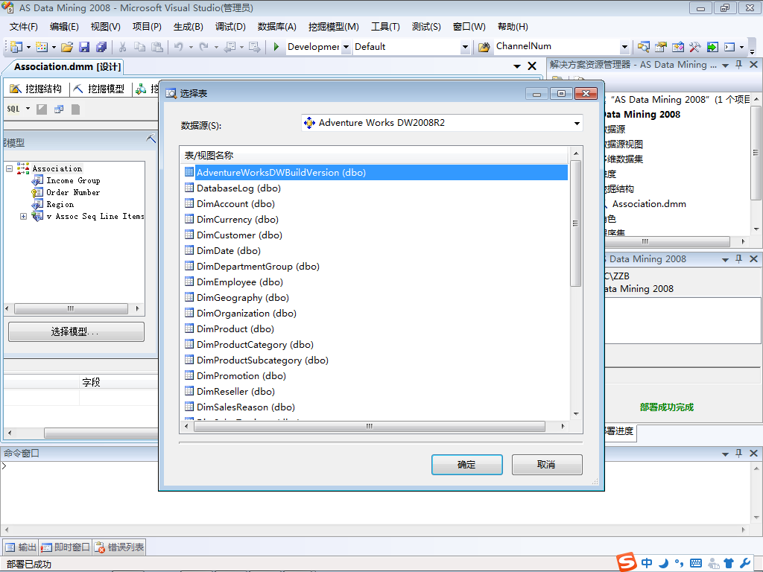
Task: Click the Navigate Forward toolbar icon
Action: click(255, 47)
